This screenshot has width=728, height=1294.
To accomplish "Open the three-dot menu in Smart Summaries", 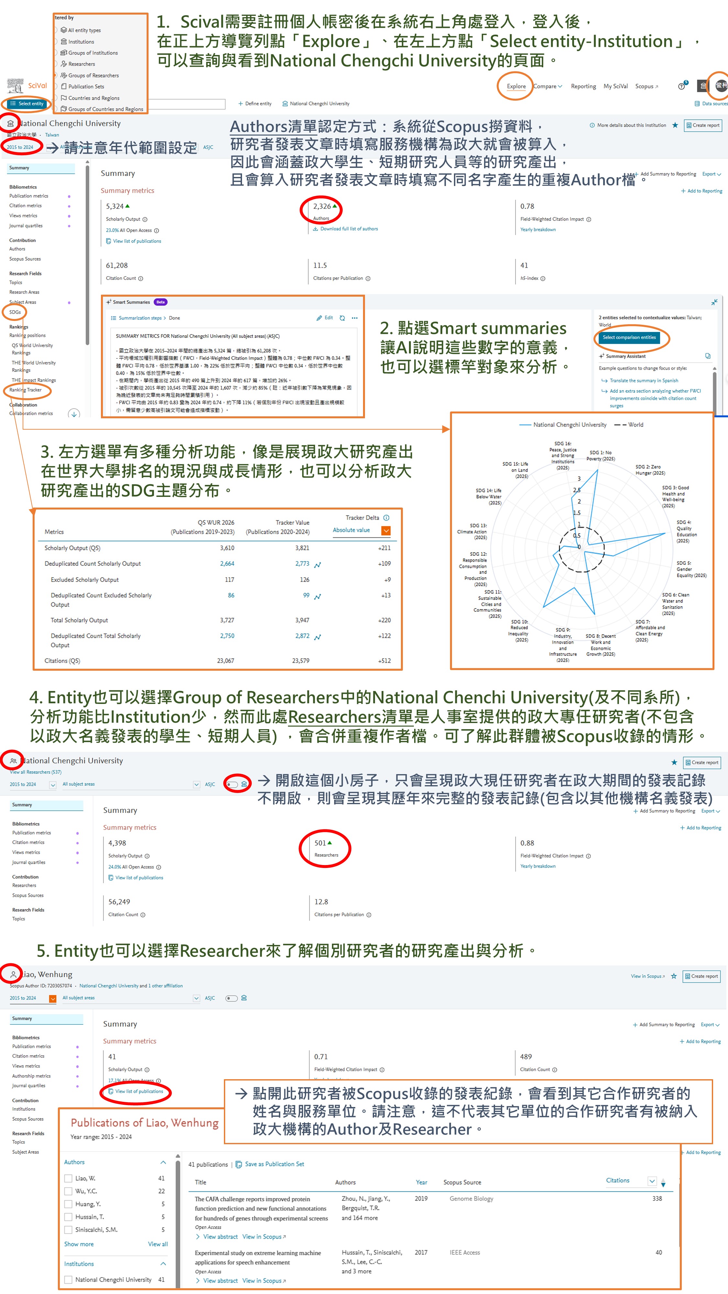I will coord(355,318).
